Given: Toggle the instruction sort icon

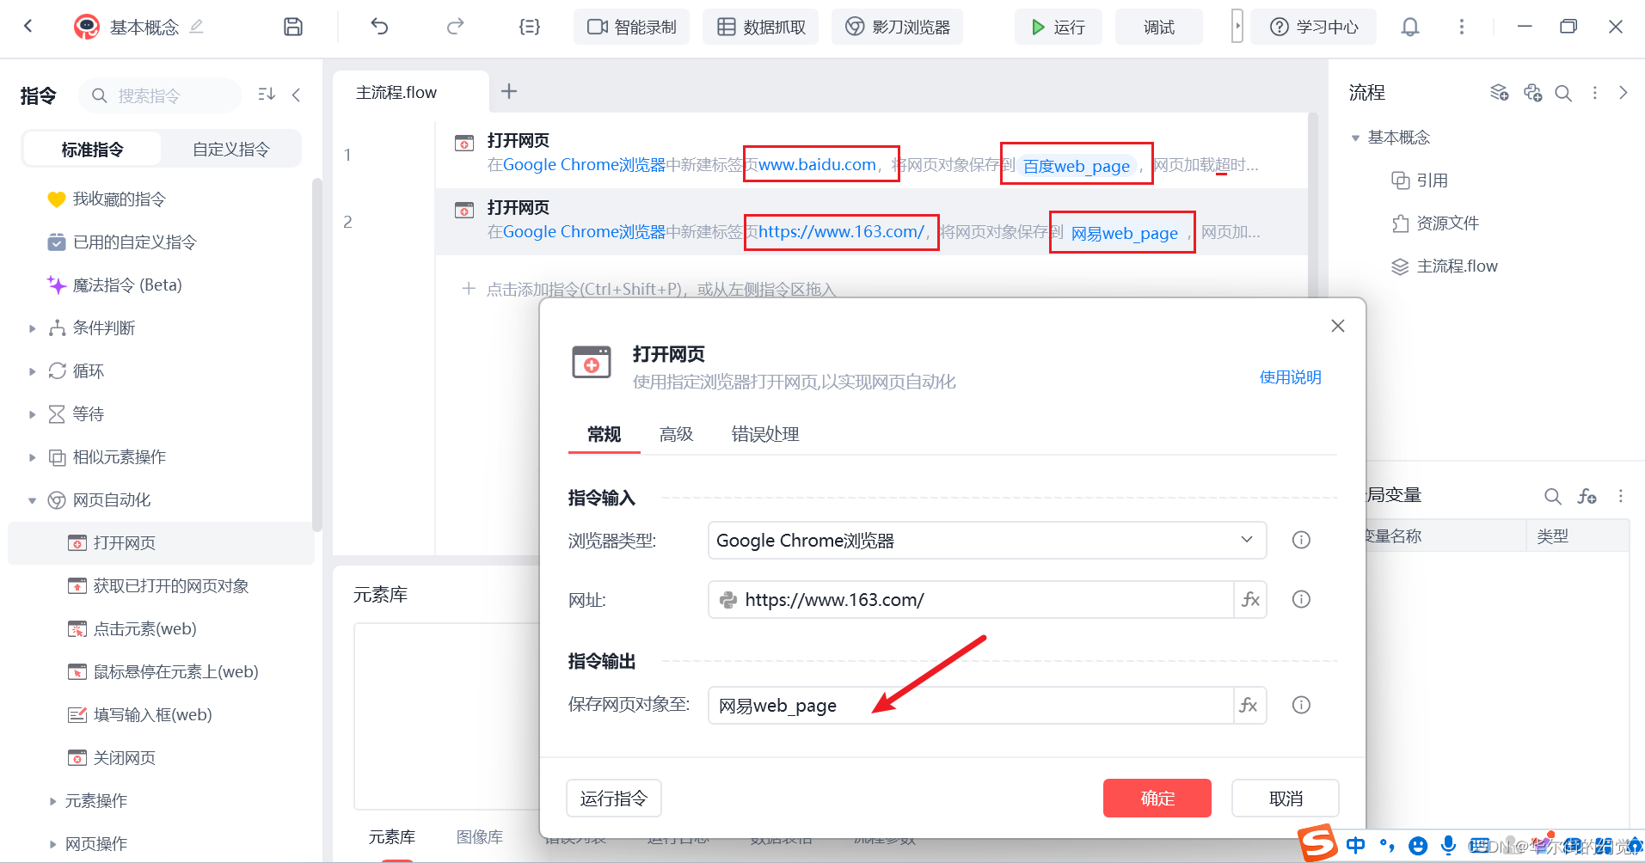Looking at the screenshot, I should (x=267, y=95).
